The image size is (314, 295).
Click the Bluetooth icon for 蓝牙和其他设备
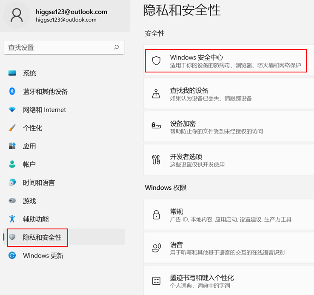point(12,91)
